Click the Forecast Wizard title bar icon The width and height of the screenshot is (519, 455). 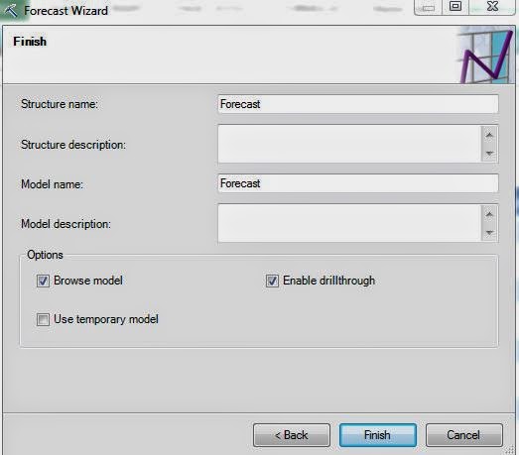point(11,10)
